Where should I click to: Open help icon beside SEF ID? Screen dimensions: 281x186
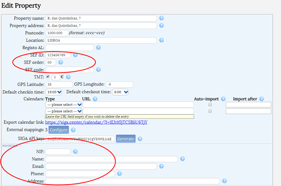click(75, 55)
